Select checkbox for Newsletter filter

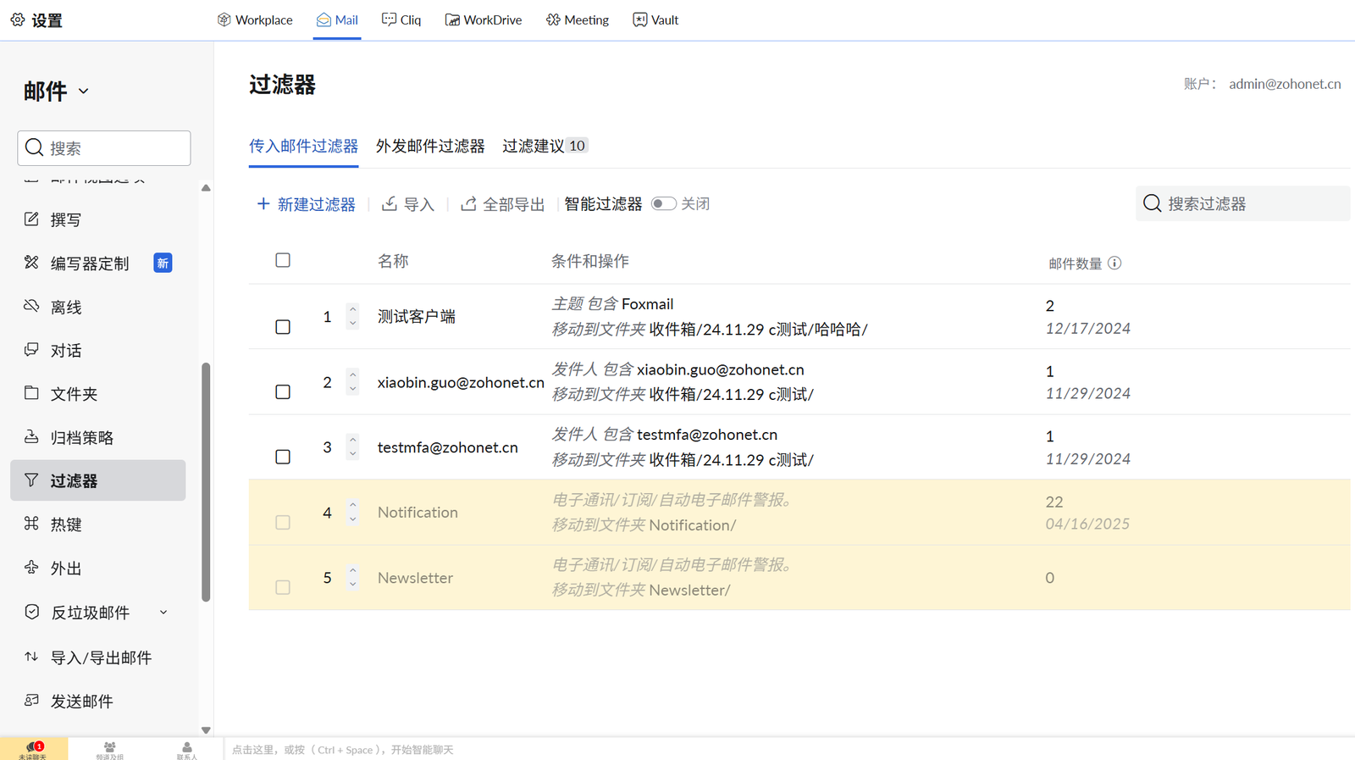(283, 587)
